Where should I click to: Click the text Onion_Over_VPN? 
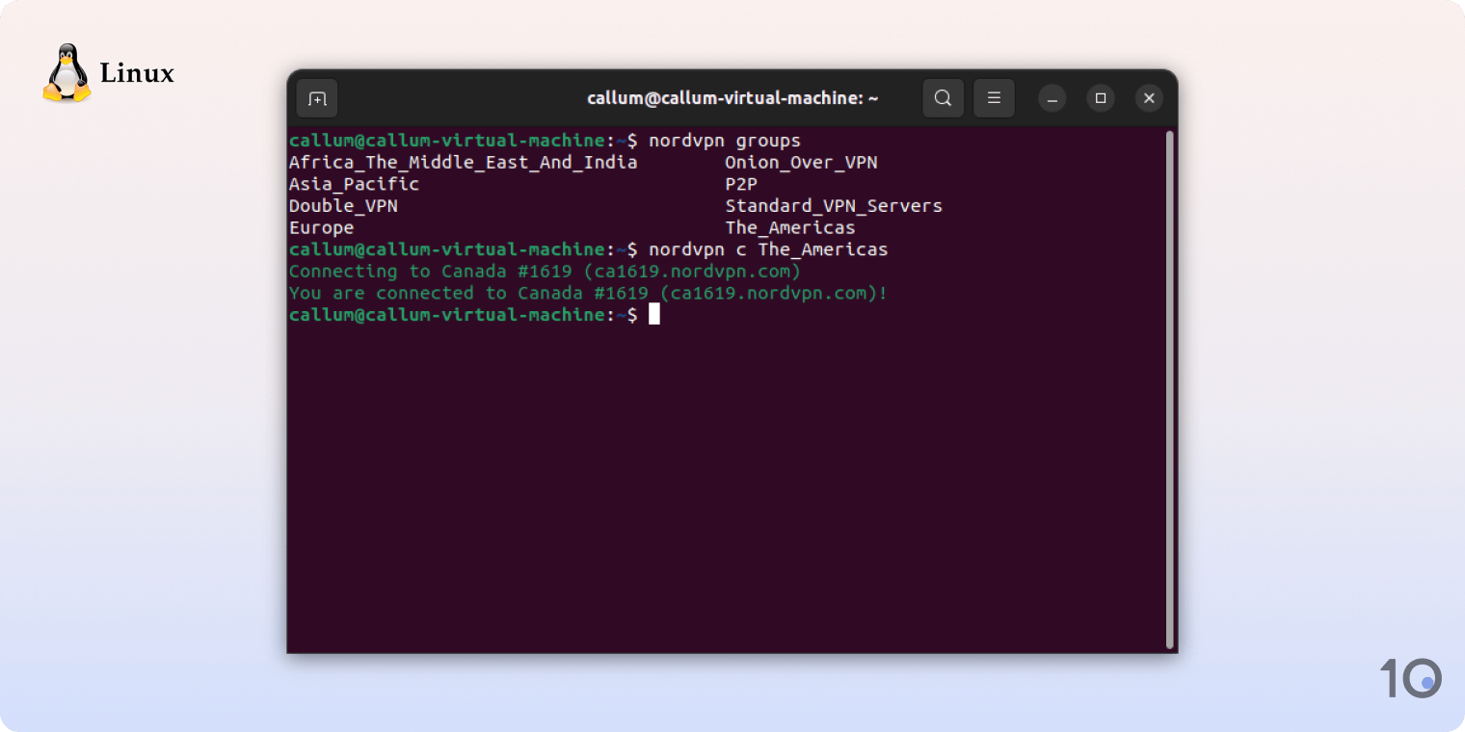(801, 163)
